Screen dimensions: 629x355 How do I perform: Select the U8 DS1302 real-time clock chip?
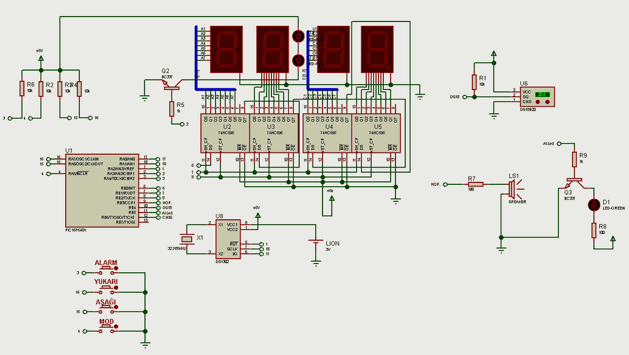[x=229, y=239]
